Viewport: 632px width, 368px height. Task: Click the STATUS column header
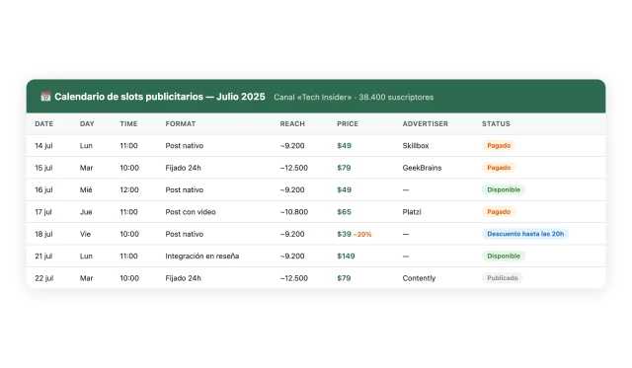(x=496, y=124)
